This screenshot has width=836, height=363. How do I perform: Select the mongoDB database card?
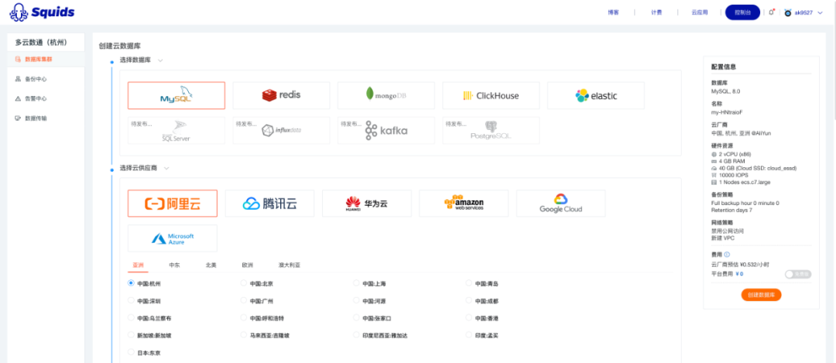point(386,95)
